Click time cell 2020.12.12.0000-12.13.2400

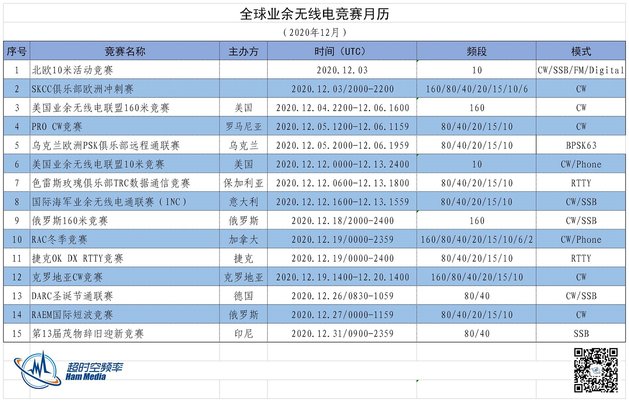coord(342,164)
